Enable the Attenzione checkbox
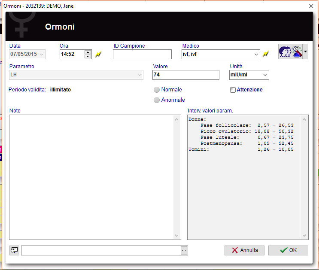Image resolution: width=319 pixels, height=270 pixels. (233, 90)
